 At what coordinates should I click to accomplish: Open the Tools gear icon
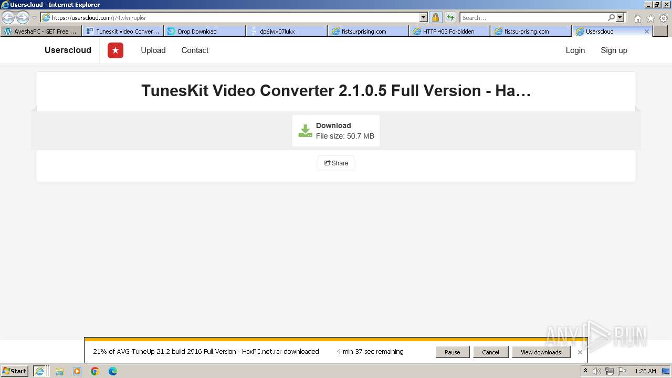click(x=664, y=18)
